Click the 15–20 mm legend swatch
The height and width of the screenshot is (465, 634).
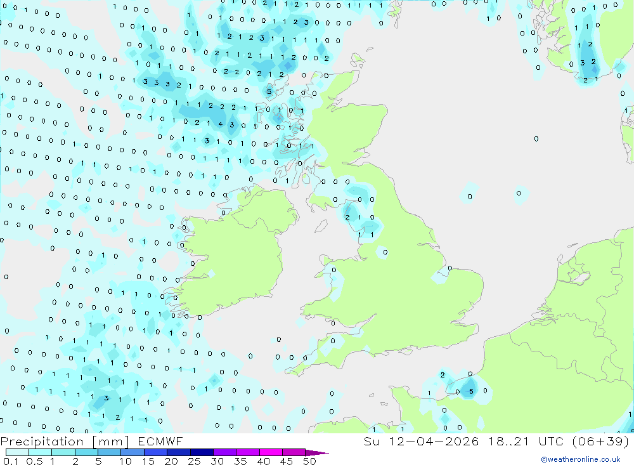pyautogui.click(x=156, y=452)
